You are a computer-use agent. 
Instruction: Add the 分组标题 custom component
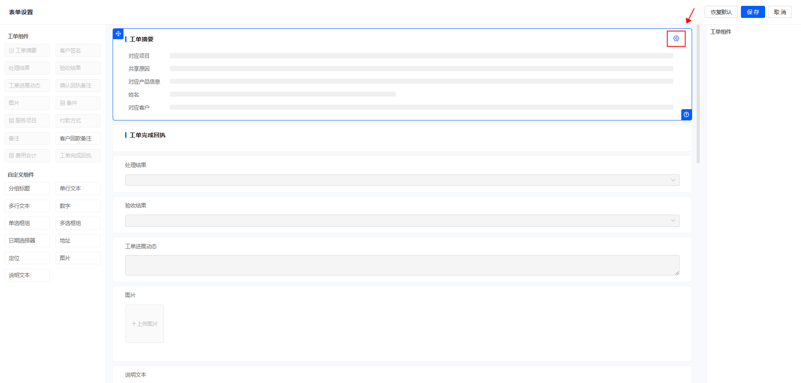[27, 188]
